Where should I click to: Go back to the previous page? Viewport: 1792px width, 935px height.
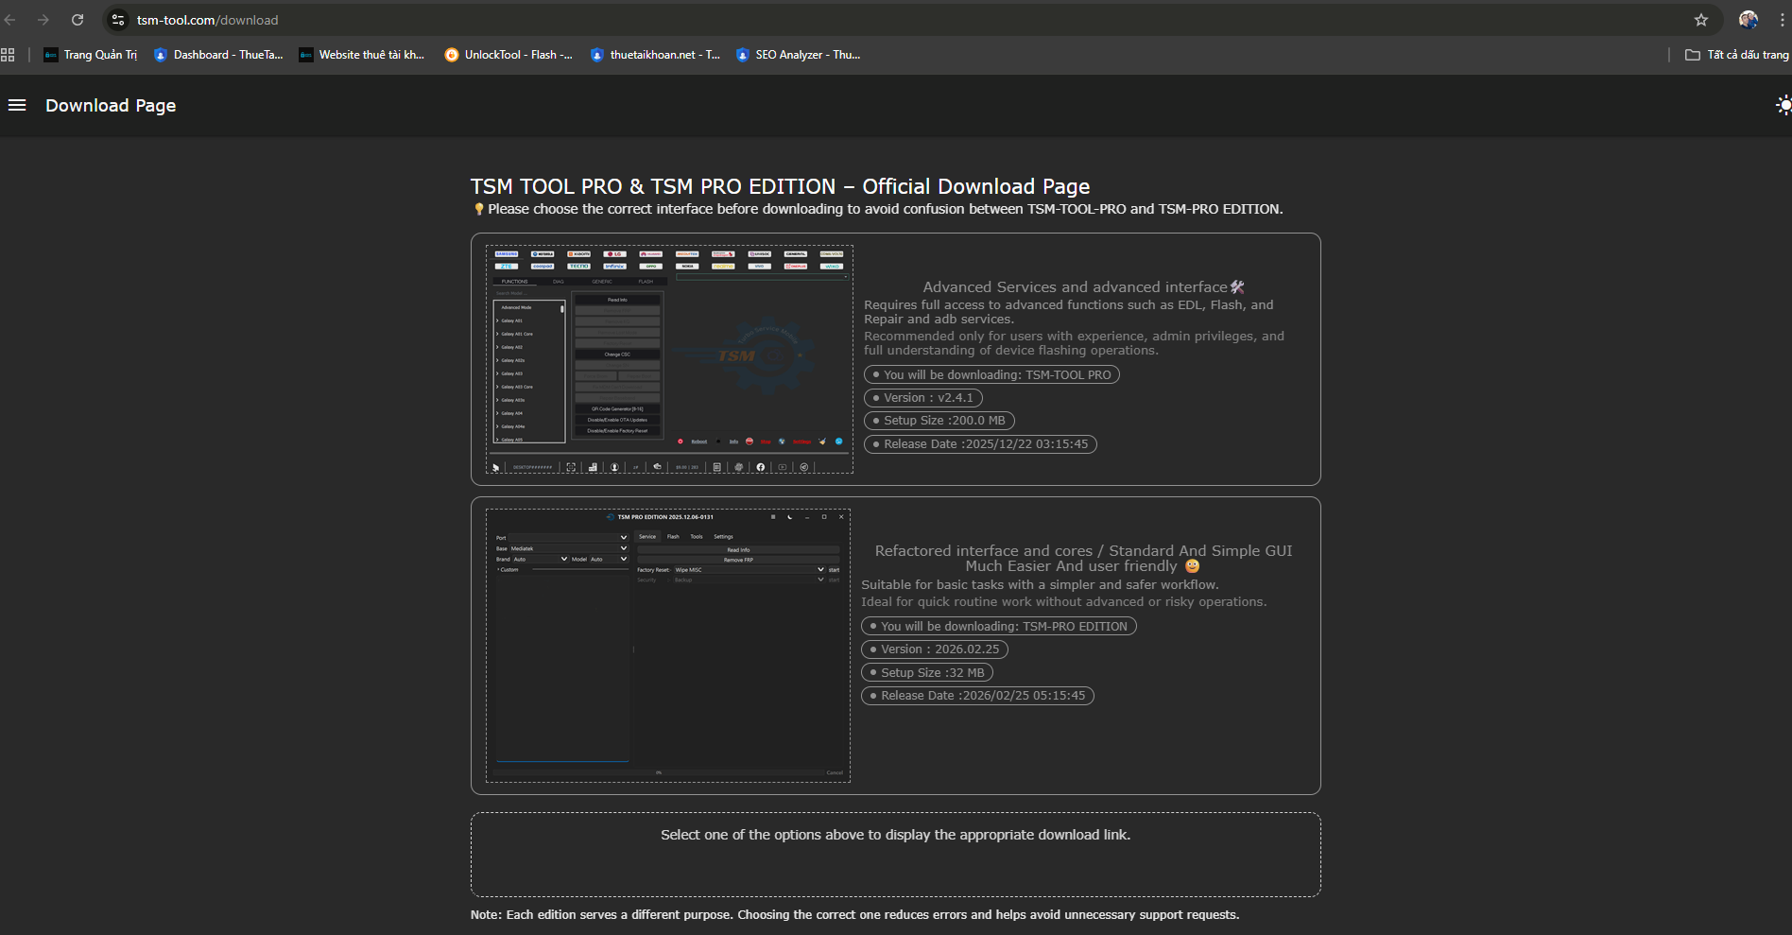(x=9, y=20)
